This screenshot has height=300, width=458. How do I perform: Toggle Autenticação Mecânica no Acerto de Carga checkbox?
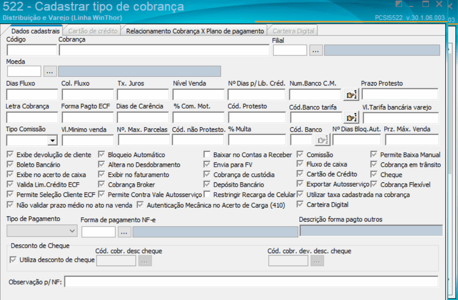[141, 205]
